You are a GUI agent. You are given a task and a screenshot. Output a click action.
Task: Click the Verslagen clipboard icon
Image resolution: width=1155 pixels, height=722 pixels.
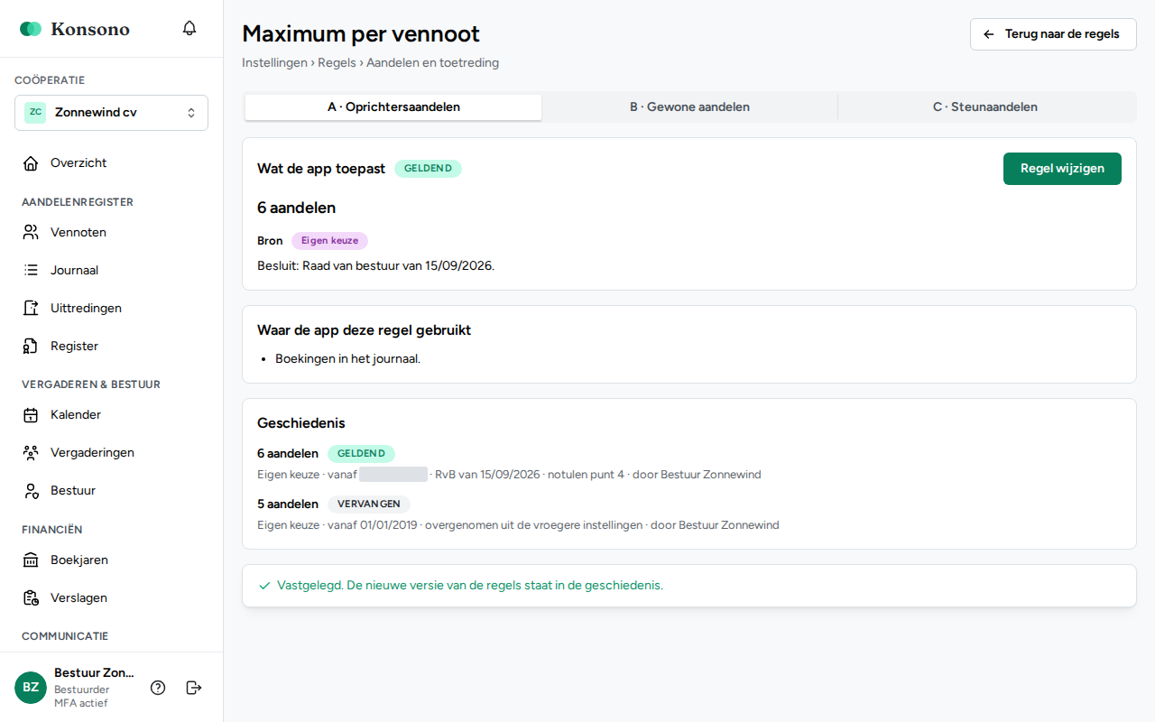pyautogui.click(x=31, y=598)
